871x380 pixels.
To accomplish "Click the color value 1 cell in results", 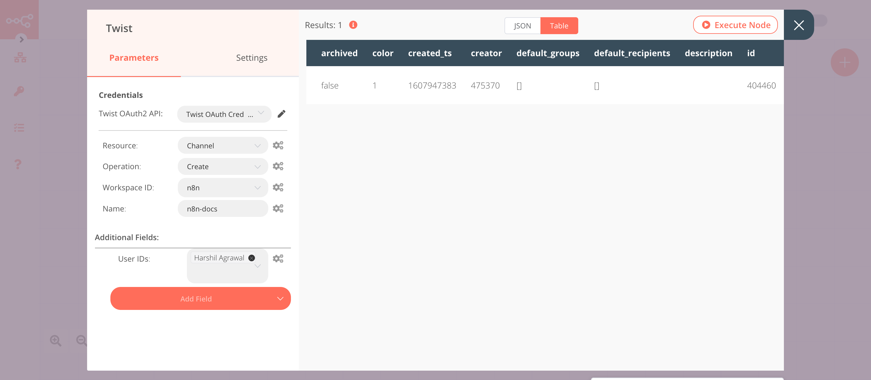I will click(x=374, y=85).
